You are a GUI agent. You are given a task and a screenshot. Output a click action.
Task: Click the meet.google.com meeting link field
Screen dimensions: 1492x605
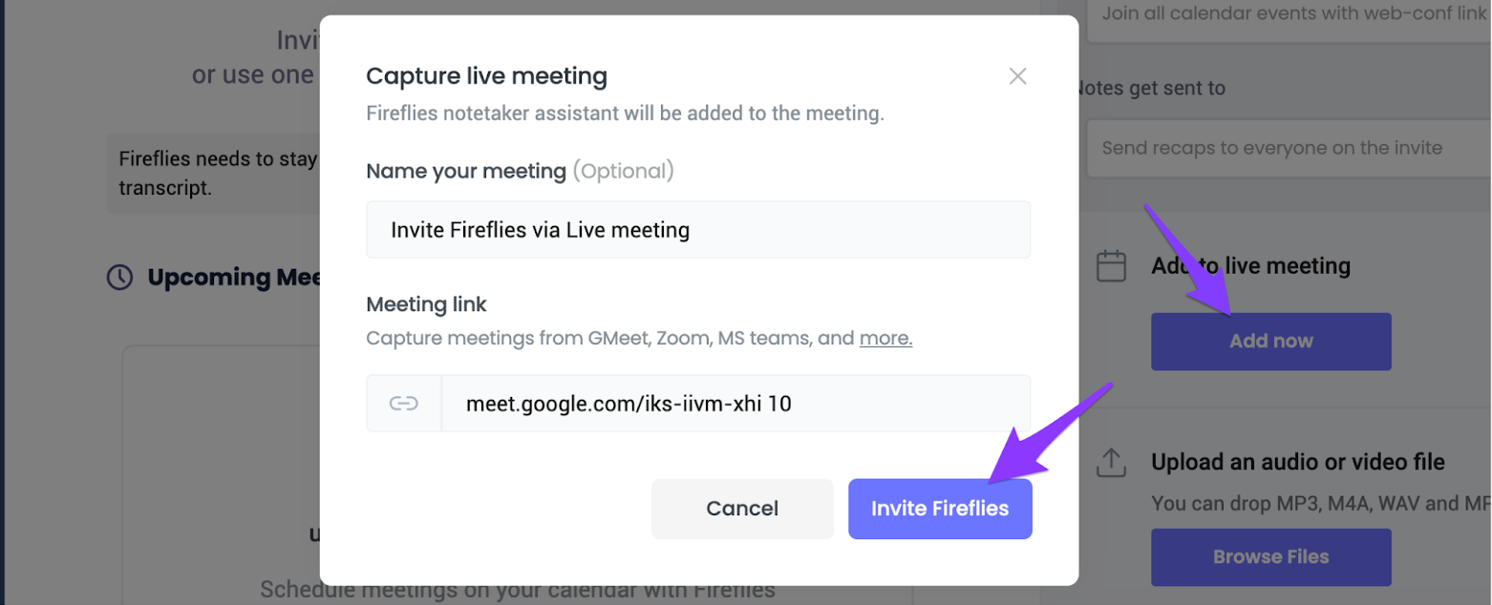(735, 404)
